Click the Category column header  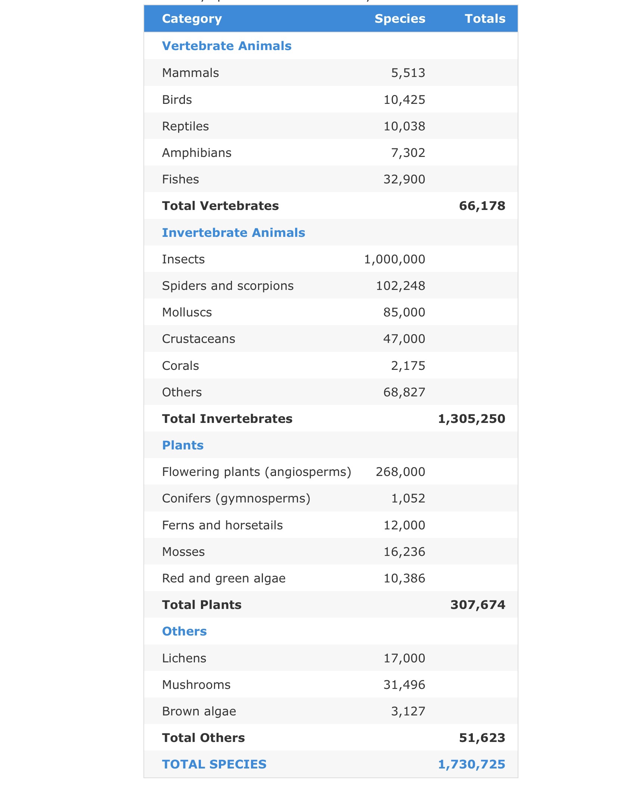pos(192,19)
